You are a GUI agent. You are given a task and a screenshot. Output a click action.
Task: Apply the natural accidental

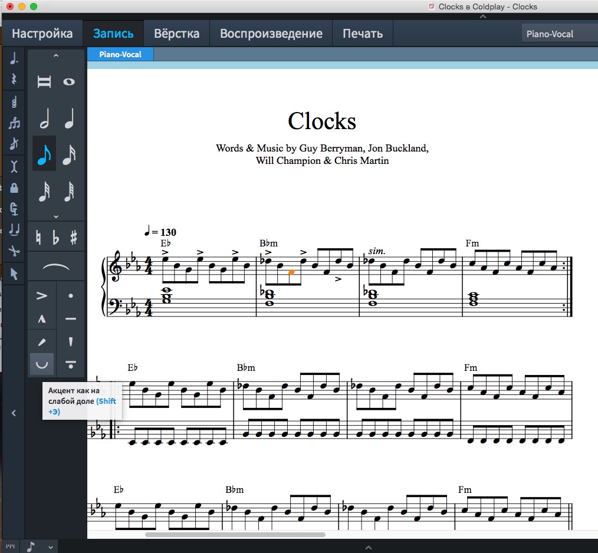38,237
